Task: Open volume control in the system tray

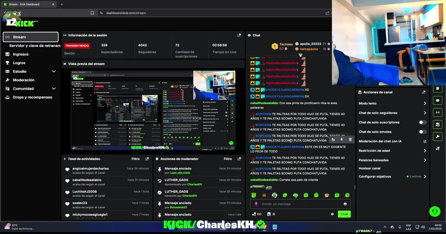Action: (423, 227)
